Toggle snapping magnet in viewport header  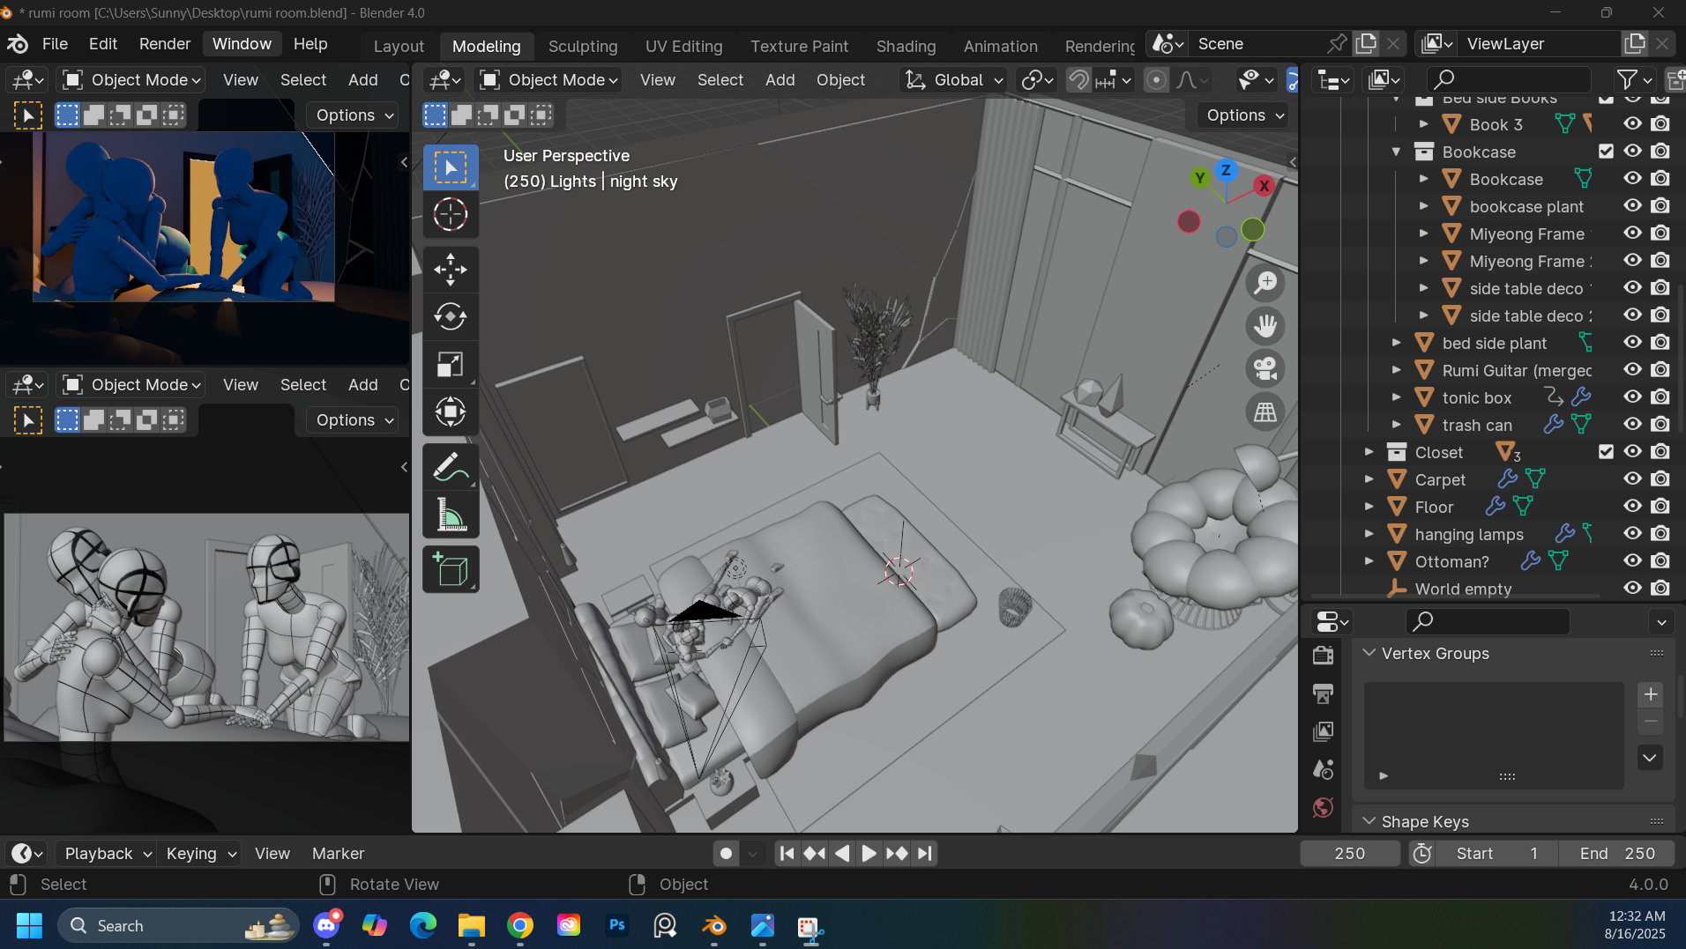tap(1078, 80)
